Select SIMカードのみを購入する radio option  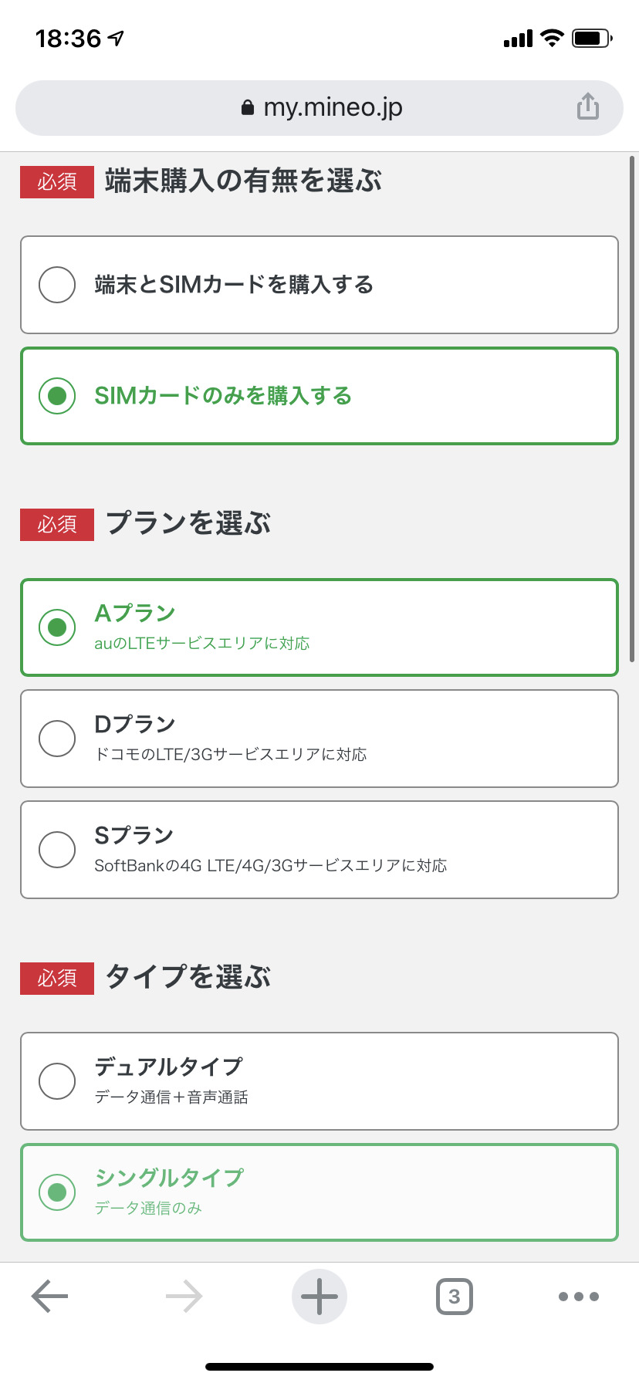click(57, 396)
